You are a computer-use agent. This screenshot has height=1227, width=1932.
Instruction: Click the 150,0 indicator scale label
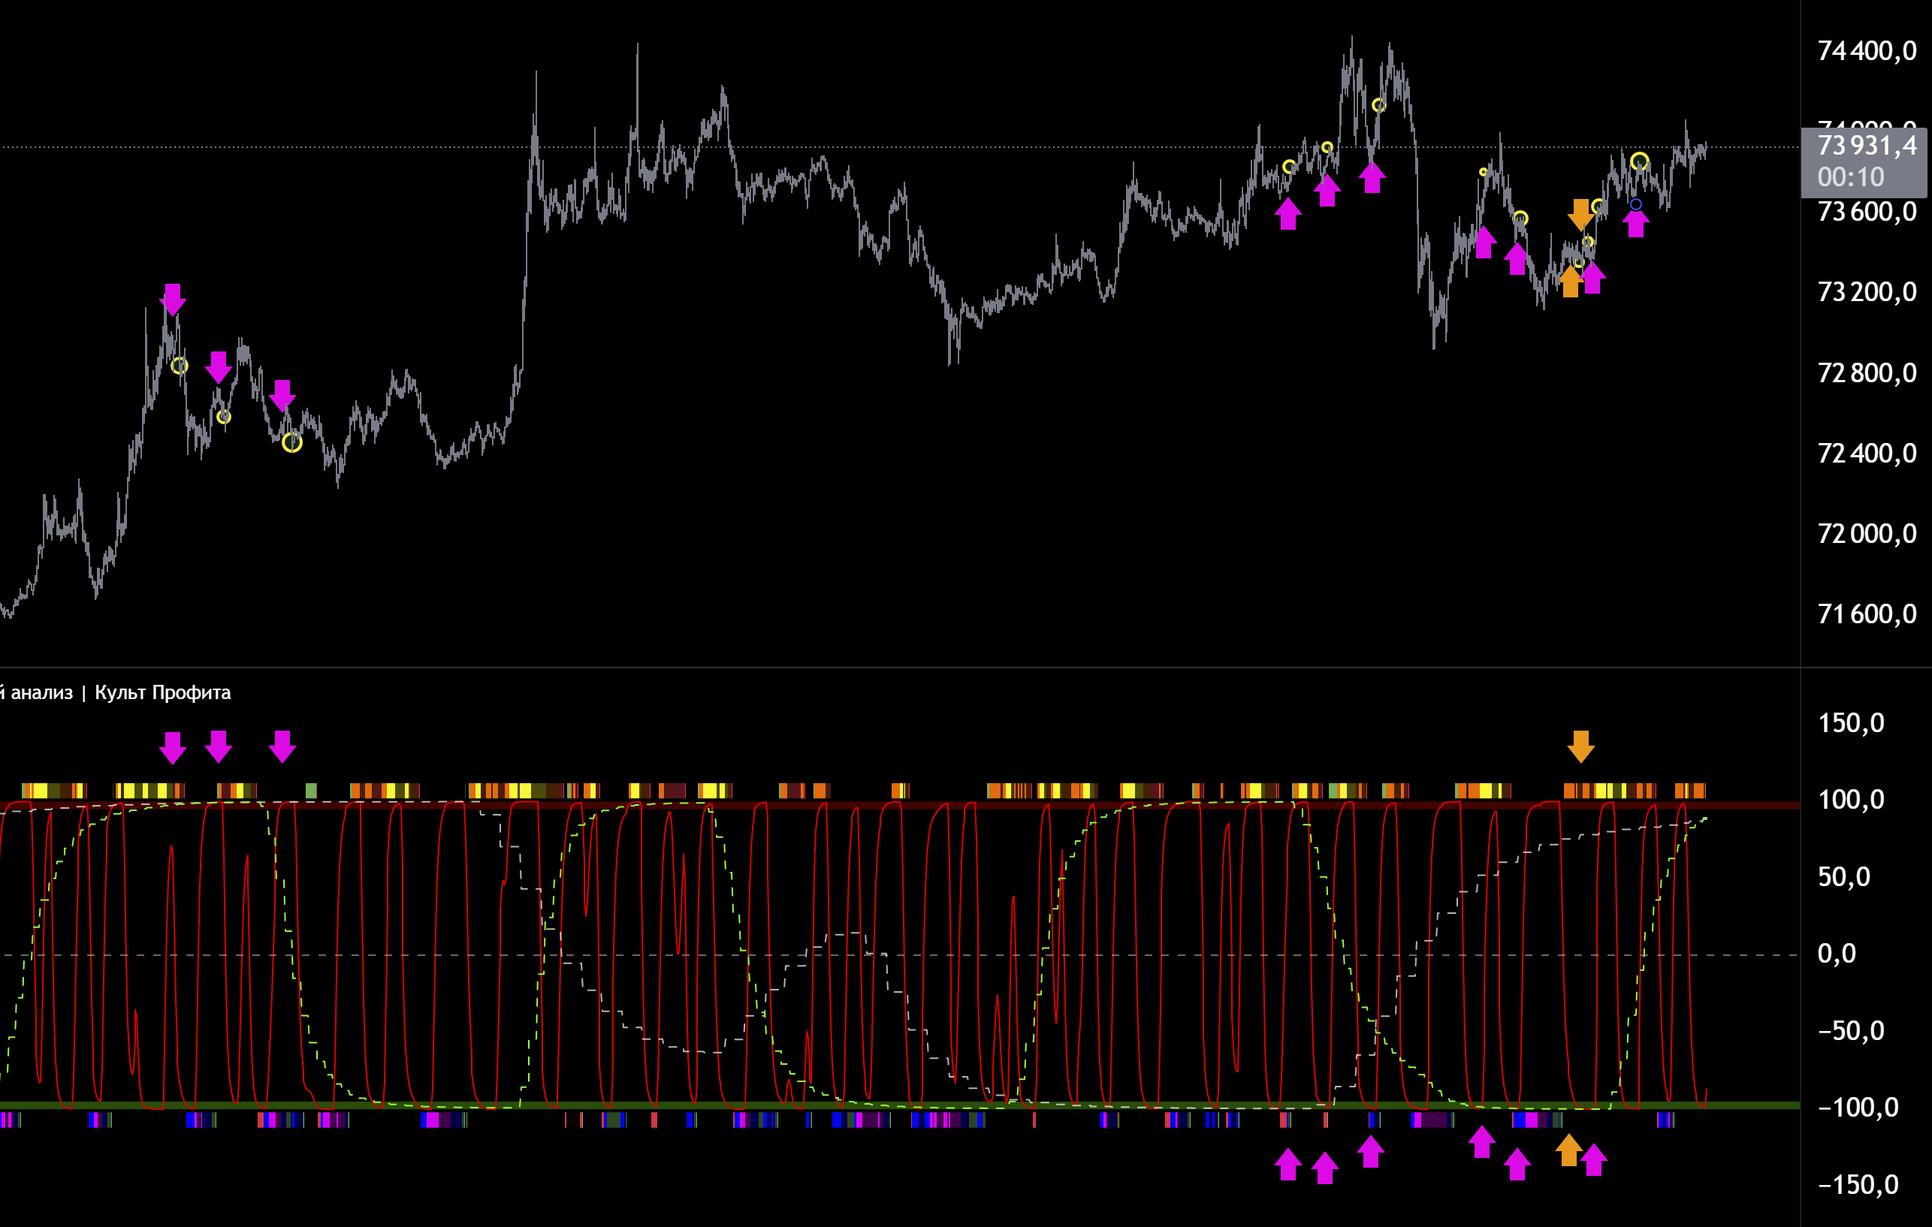[1850, 723]
